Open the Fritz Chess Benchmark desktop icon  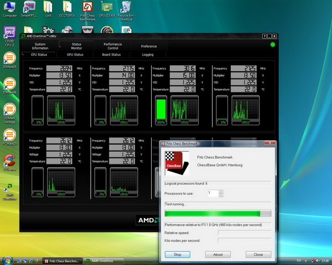point(87,8)
